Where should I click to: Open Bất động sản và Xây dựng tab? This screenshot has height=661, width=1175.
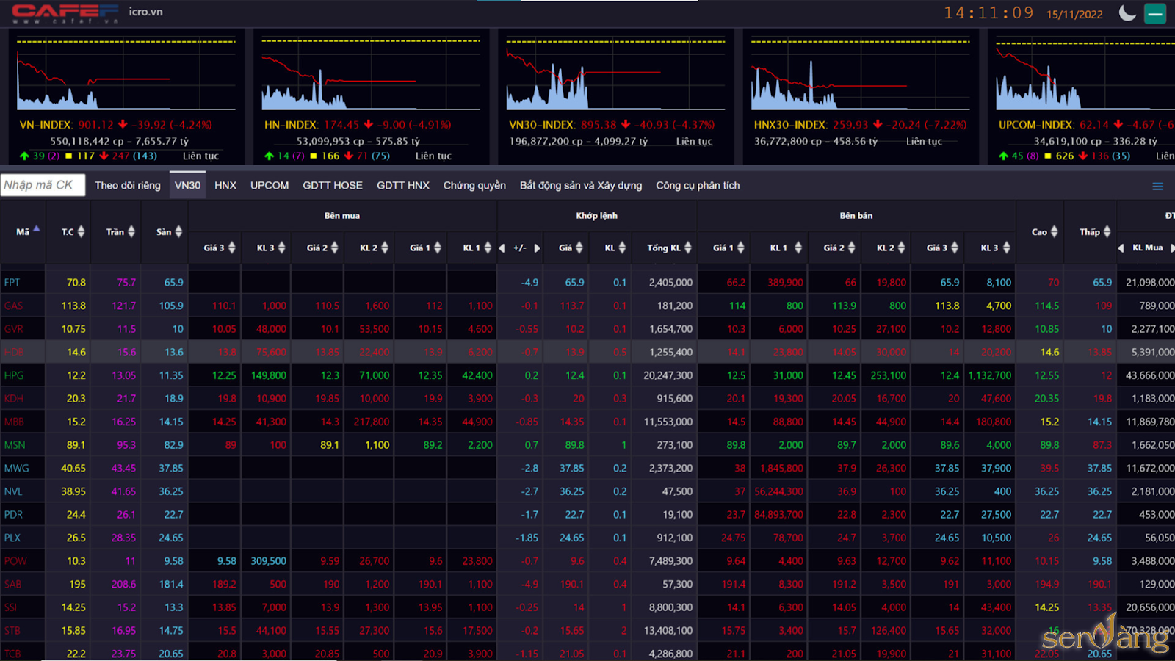point(581,185)
